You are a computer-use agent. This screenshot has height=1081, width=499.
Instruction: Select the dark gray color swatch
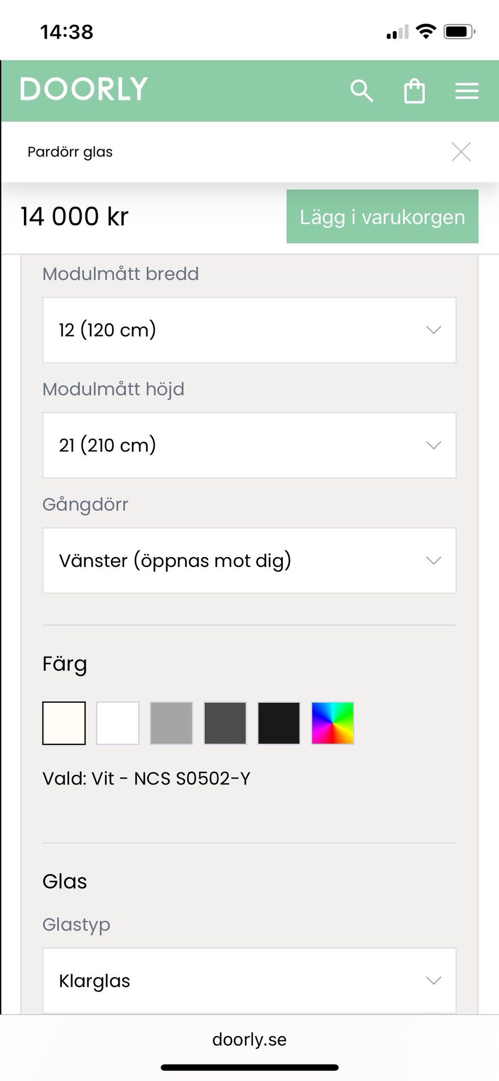(225, 723)
